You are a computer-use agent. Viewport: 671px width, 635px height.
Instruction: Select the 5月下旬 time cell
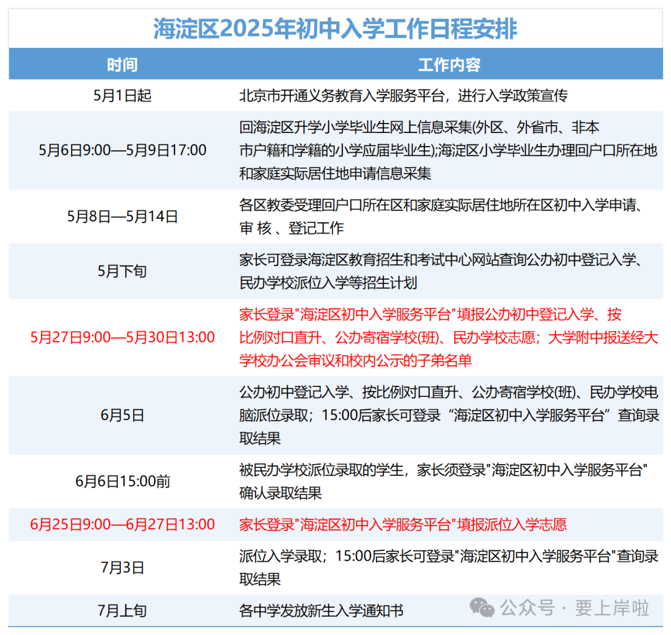coord(122,272)
